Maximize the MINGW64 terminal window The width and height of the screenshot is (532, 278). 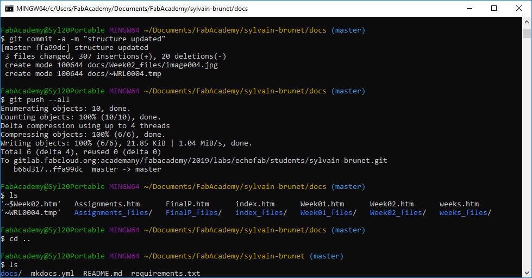click(493, 9)
